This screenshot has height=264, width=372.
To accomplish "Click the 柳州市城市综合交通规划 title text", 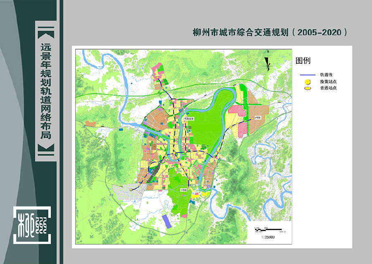I will 269,32.
